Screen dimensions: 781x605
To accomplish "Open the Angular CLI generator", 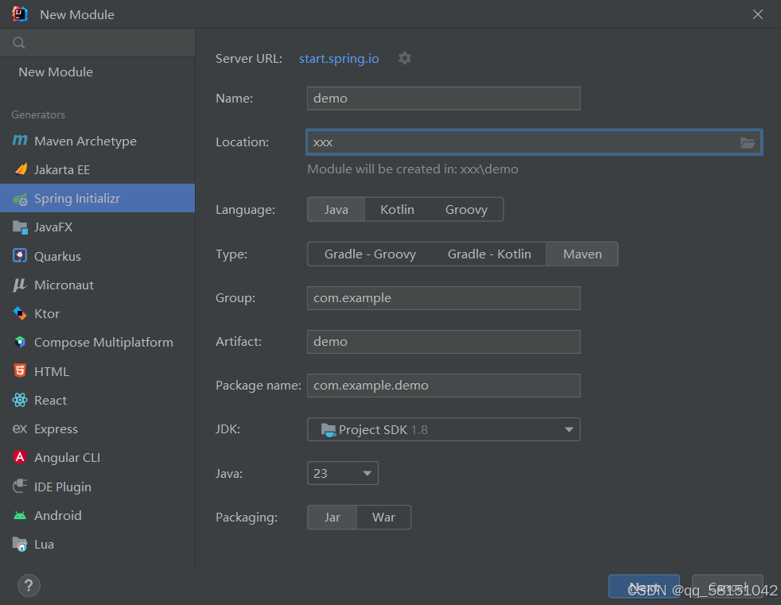I will [65, 457].
